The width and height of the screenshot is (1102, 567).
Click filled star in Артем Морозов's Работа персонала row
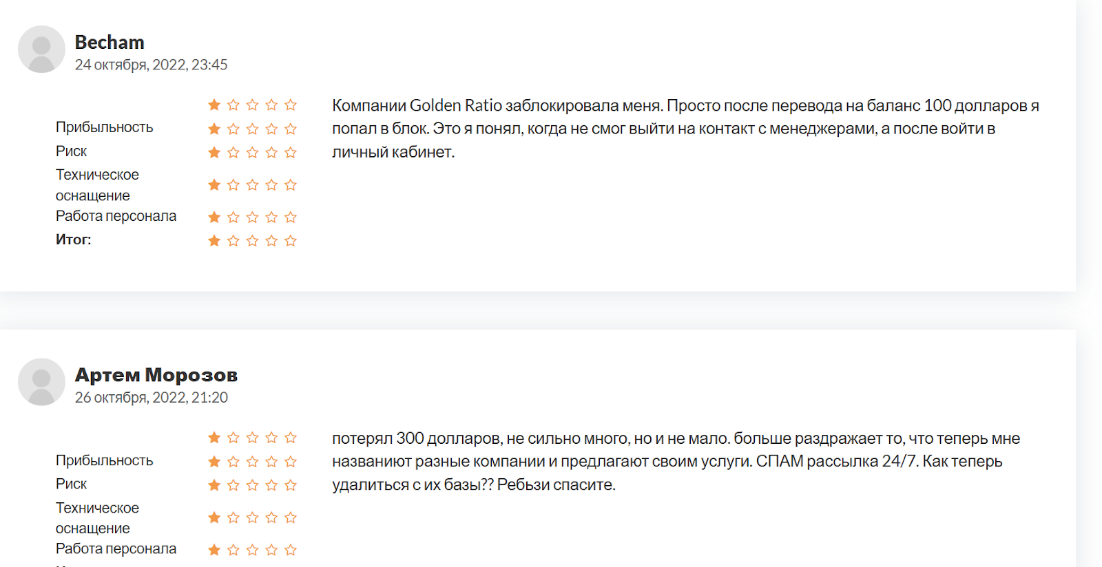(214, 550)
